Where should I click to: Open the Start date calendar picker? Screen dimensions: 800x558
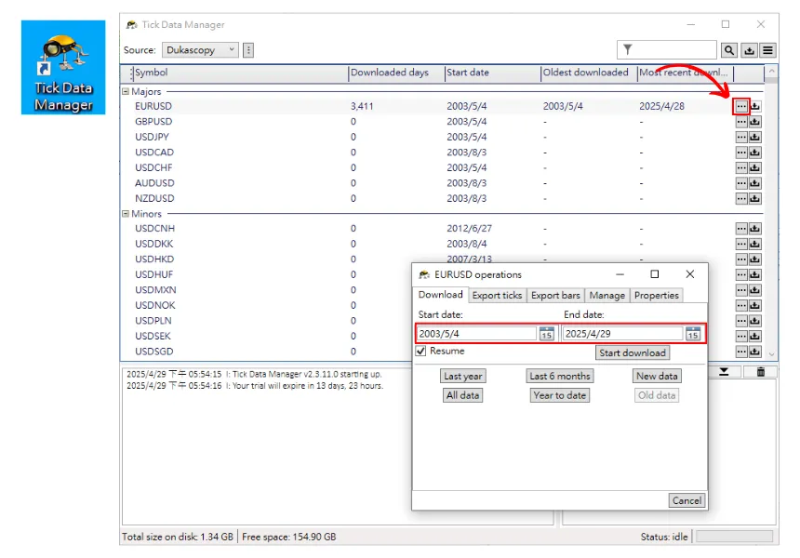point(546,334)
